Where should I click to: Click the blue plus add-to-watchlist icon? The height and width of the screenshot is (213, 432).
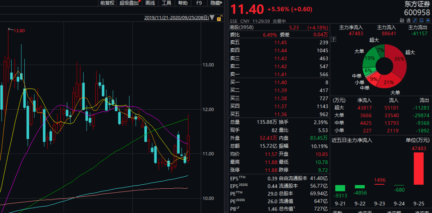(428, 21)
